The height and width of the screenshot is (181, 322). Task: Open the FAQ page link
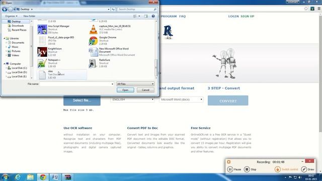[x=182, y=16]
